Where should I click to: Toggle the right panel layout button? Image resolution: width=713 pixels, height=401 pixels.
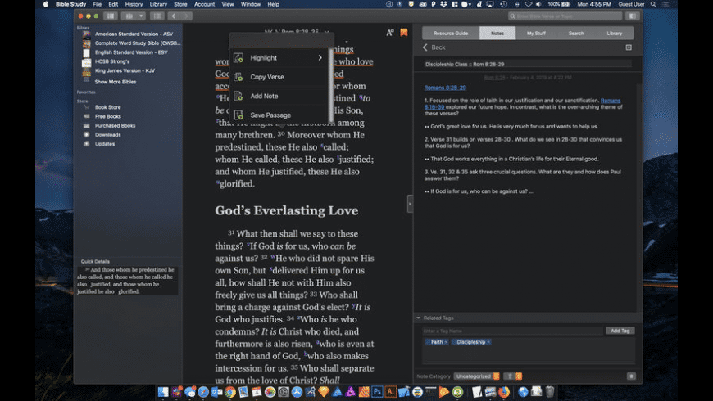(x=632, y=16)
